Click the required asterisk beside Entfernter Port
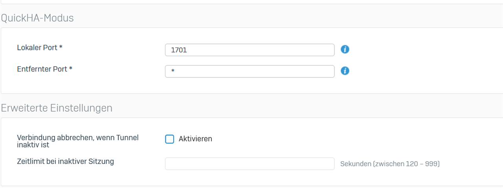The height and width of the screenshot is (188, 503). point(71,68)
